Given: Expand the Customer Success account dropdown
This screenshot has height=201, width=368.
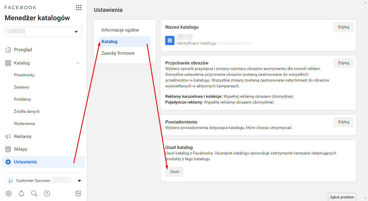Looking at the screenshot, I should tap(79, 181).
